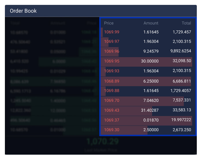Click the 32,098.50 total value
202x160 pixels.
click(x=182, y=61)
